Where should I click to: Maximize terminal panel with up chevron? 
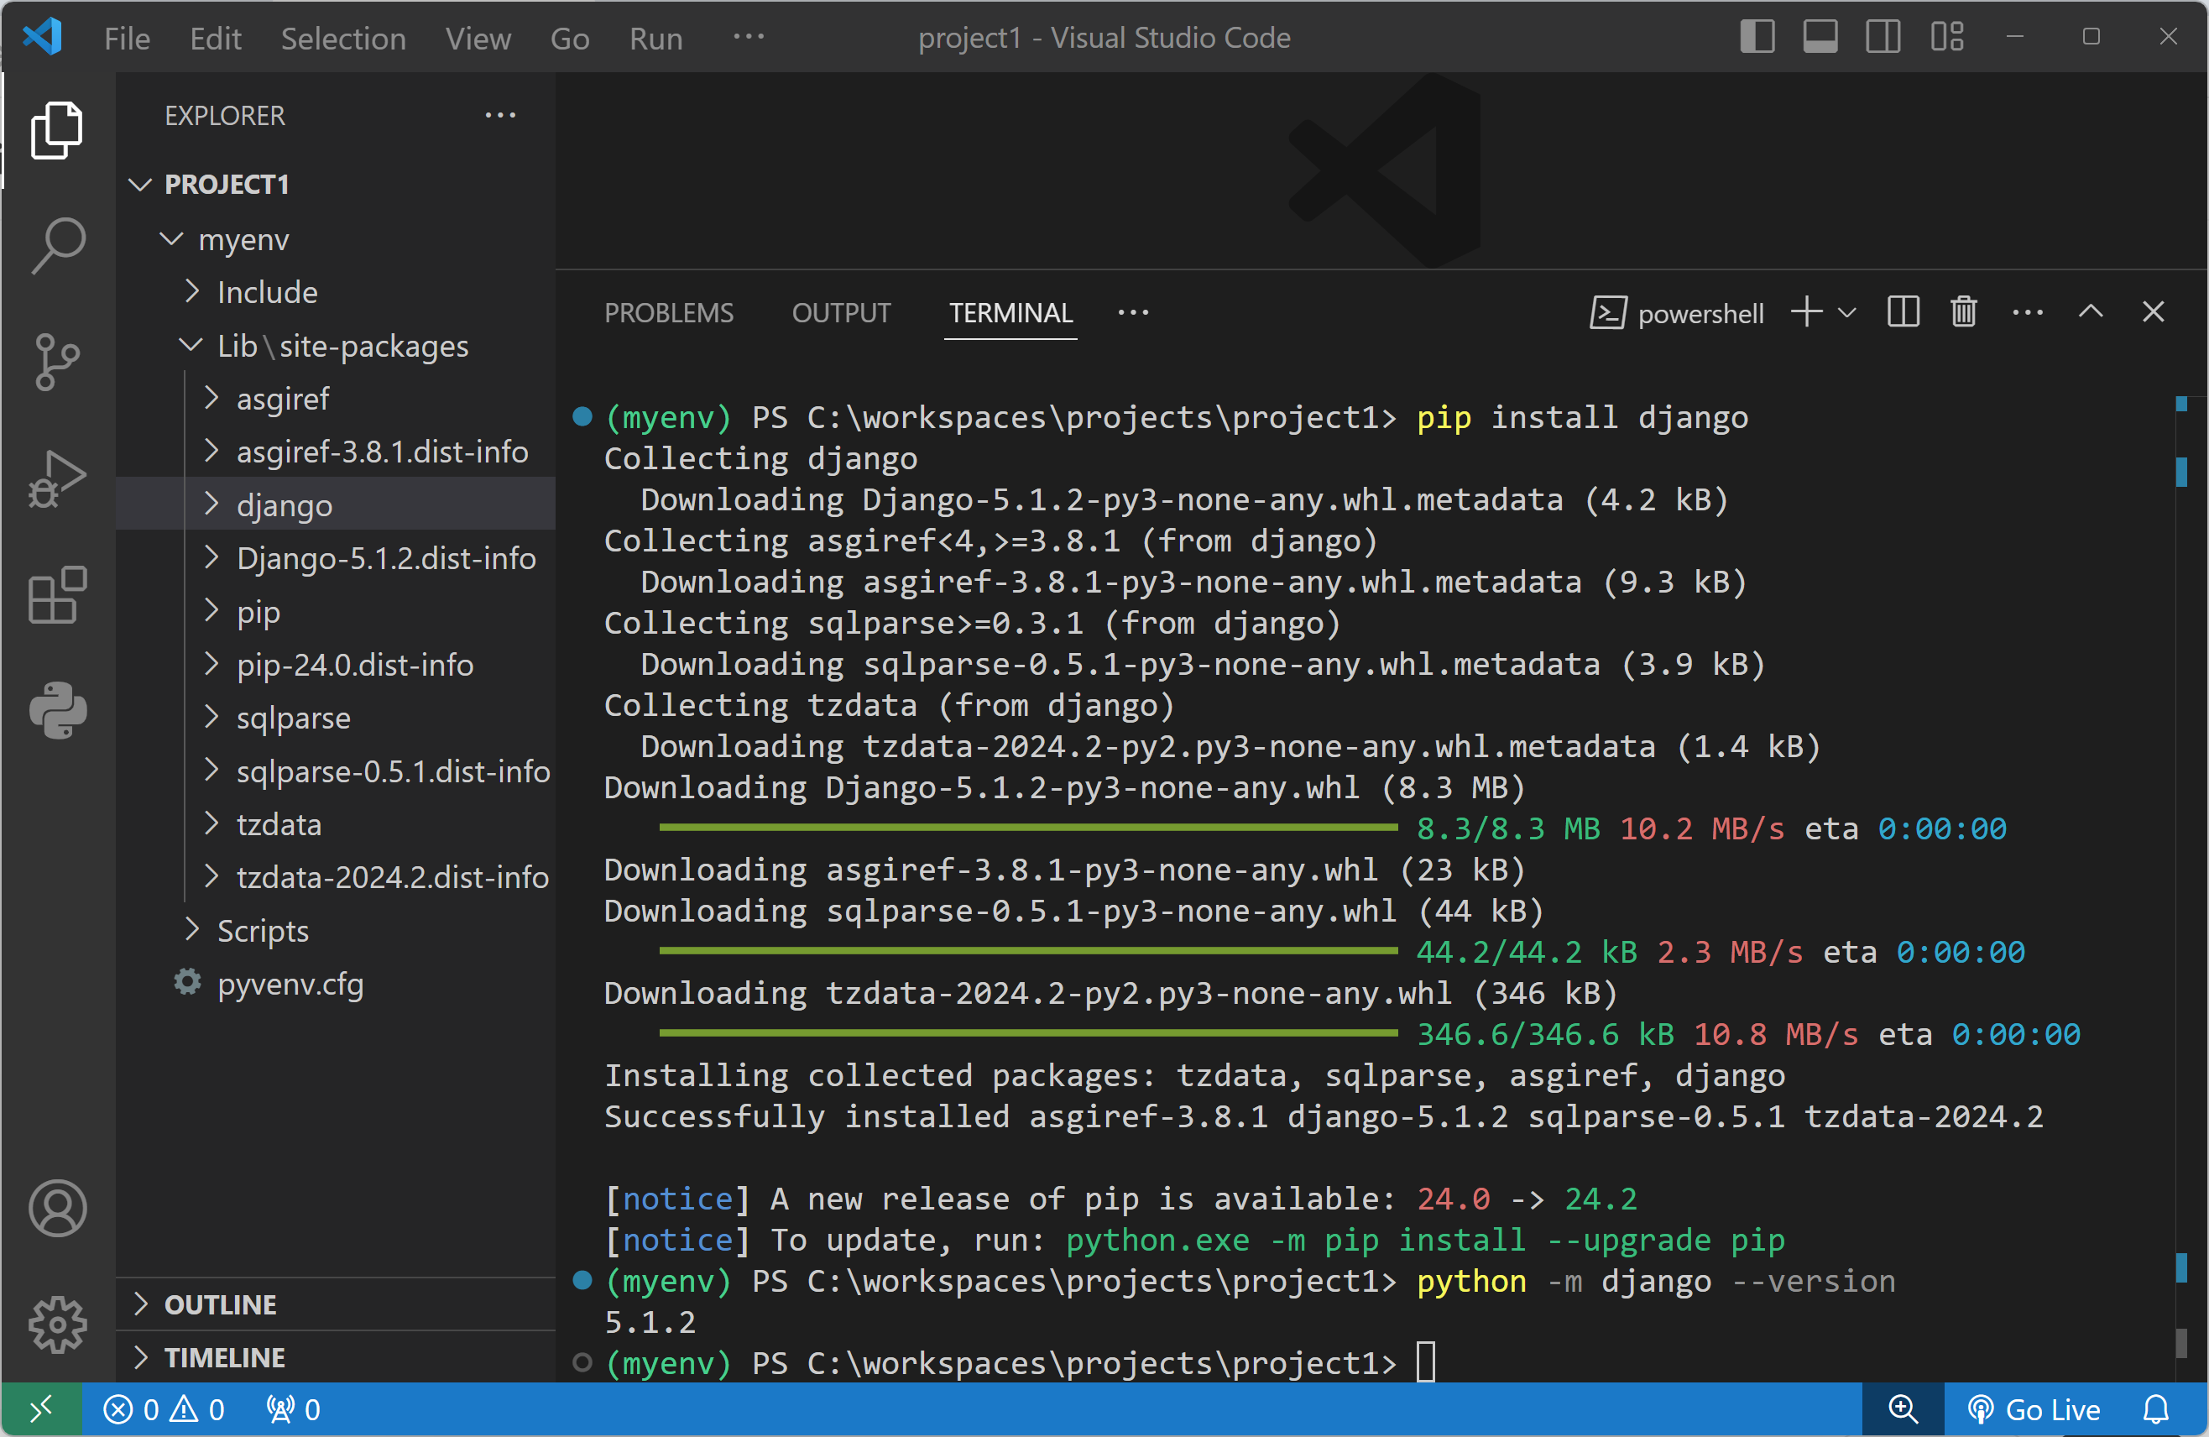click(2090, 312)
